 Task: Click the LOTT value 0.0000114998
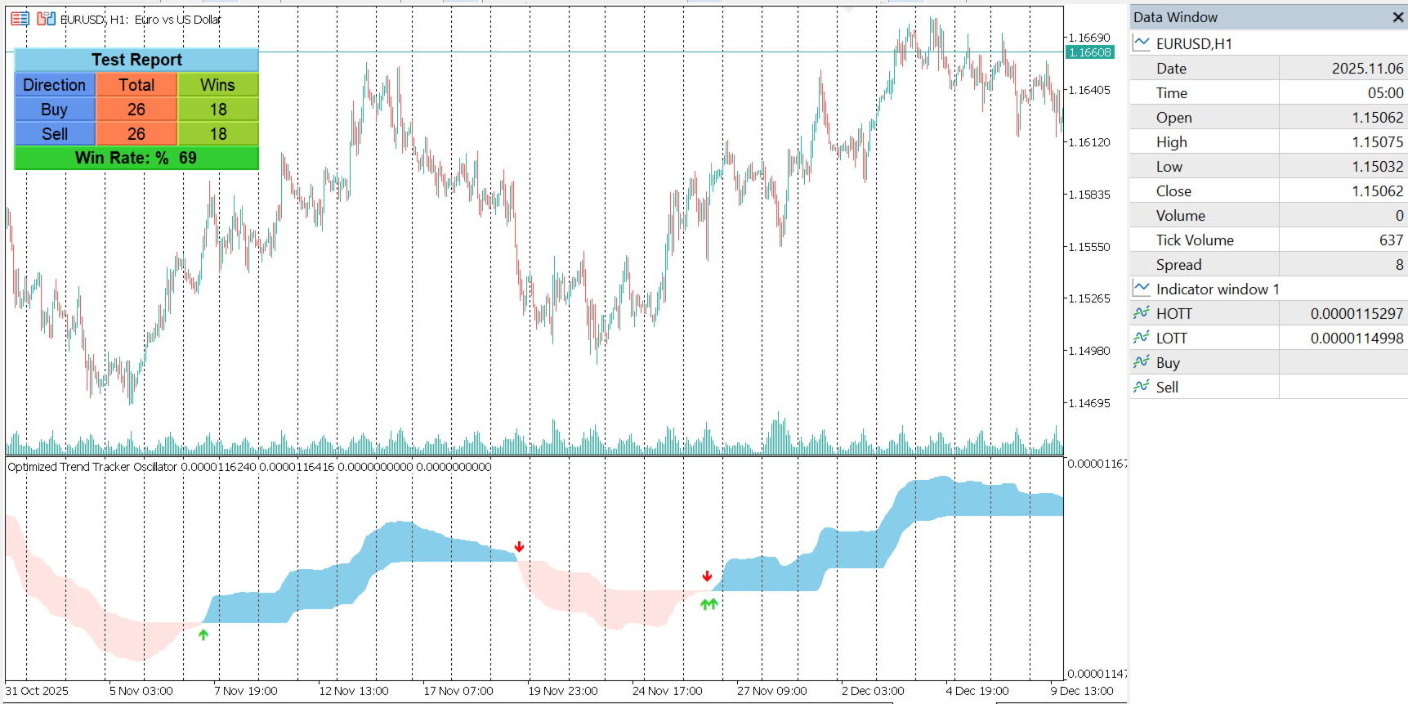point(1357,339)
